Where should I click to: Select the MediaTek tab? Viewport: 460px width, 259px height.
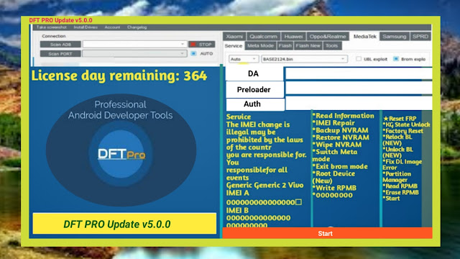coord(364,37)
